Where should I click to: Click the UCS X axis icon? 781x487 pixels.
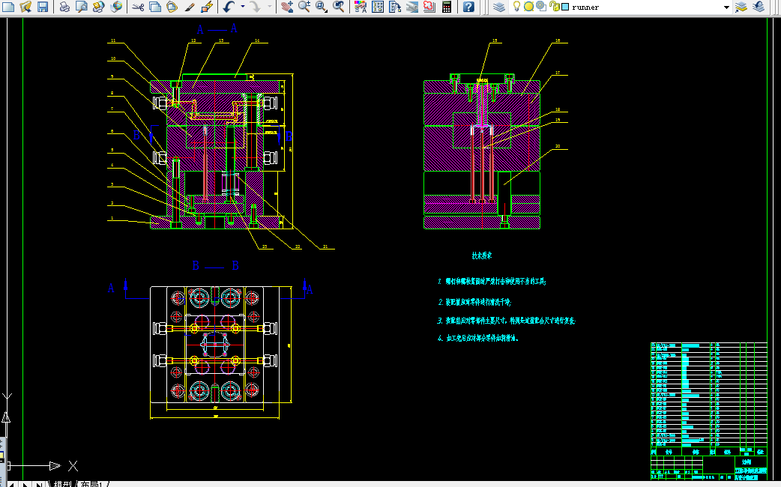tap(73, 466)
